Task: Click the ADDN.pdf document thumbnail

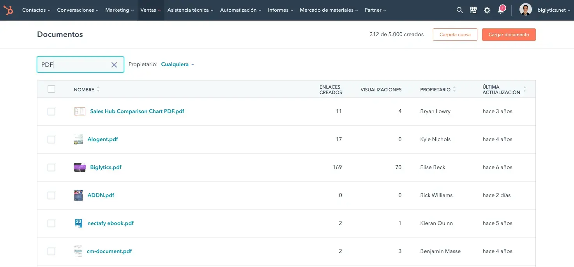Action: pyautogui.click(x=78, y=195)
